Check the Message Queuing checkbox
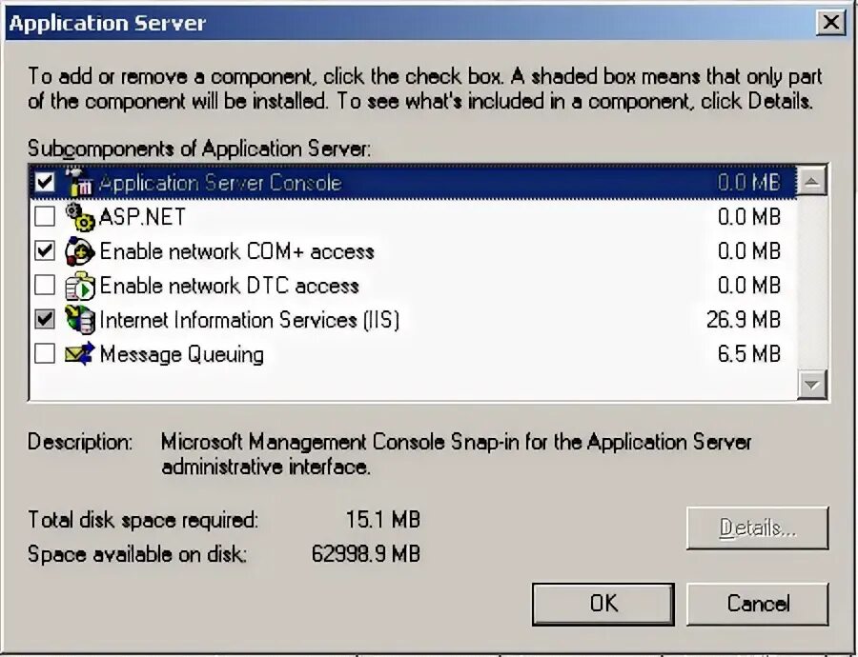This screenshot has width=858, height=657. point(45,353)
